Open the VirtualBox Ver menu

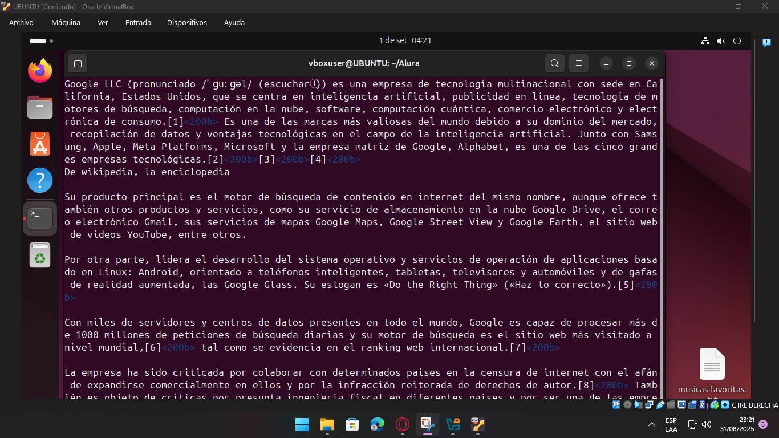tap(103, 23)
